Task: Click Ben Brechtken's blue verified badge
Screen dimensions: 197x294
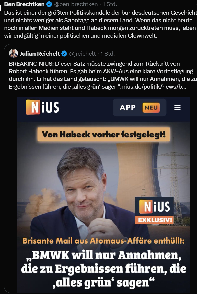Action: [49, 4]
